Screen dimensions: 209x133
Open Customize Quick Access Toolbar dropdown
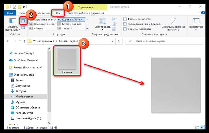[x=24, y=7]
